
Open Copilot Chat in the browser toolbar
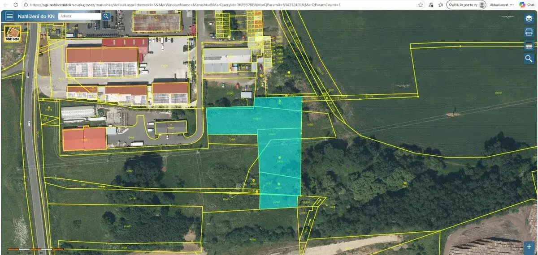click(x=527, y=4)
